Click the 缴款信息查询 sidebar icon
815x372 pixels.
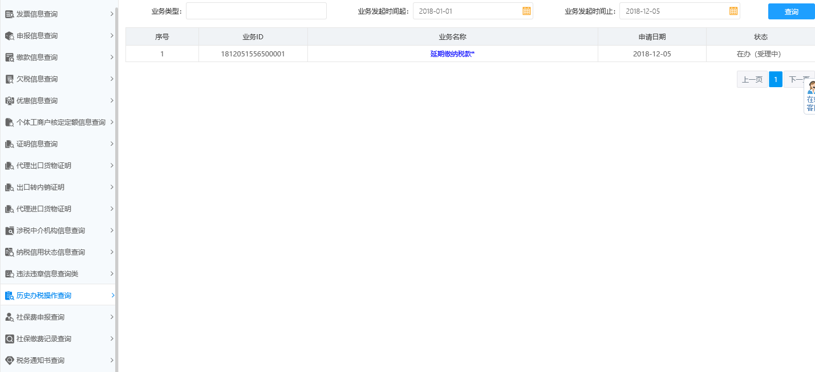tap(9, 57)
